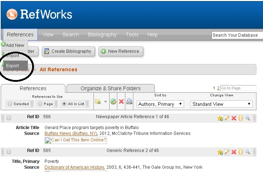Edit reference 566 pencil icon
Screen dimensions: 263x172
point(227,118)
